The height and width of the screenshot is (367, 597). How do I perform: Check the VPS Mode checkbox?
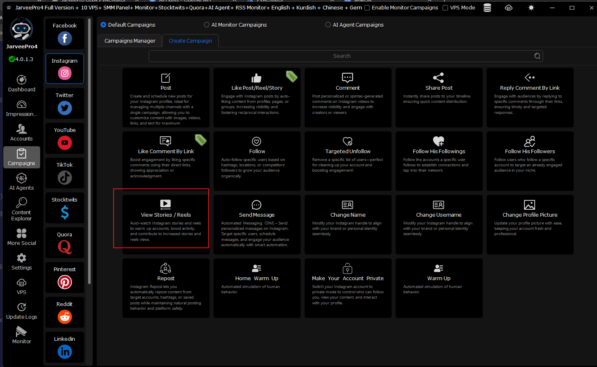tap(445, 8)
